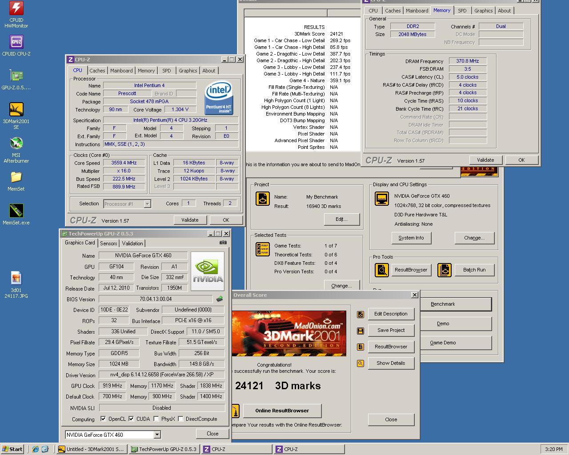
Task: Click the Project icon in 3DMark
Action: [x=263, y=199]
